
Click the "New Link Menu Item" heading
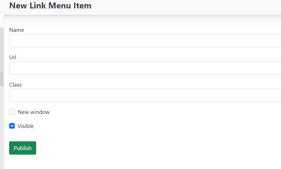tap(50, 6)
